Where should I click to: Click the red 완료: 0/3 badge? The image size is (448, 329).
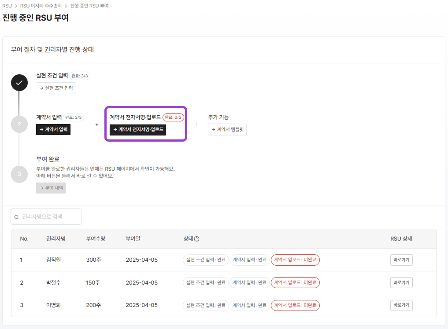[173, 117]
